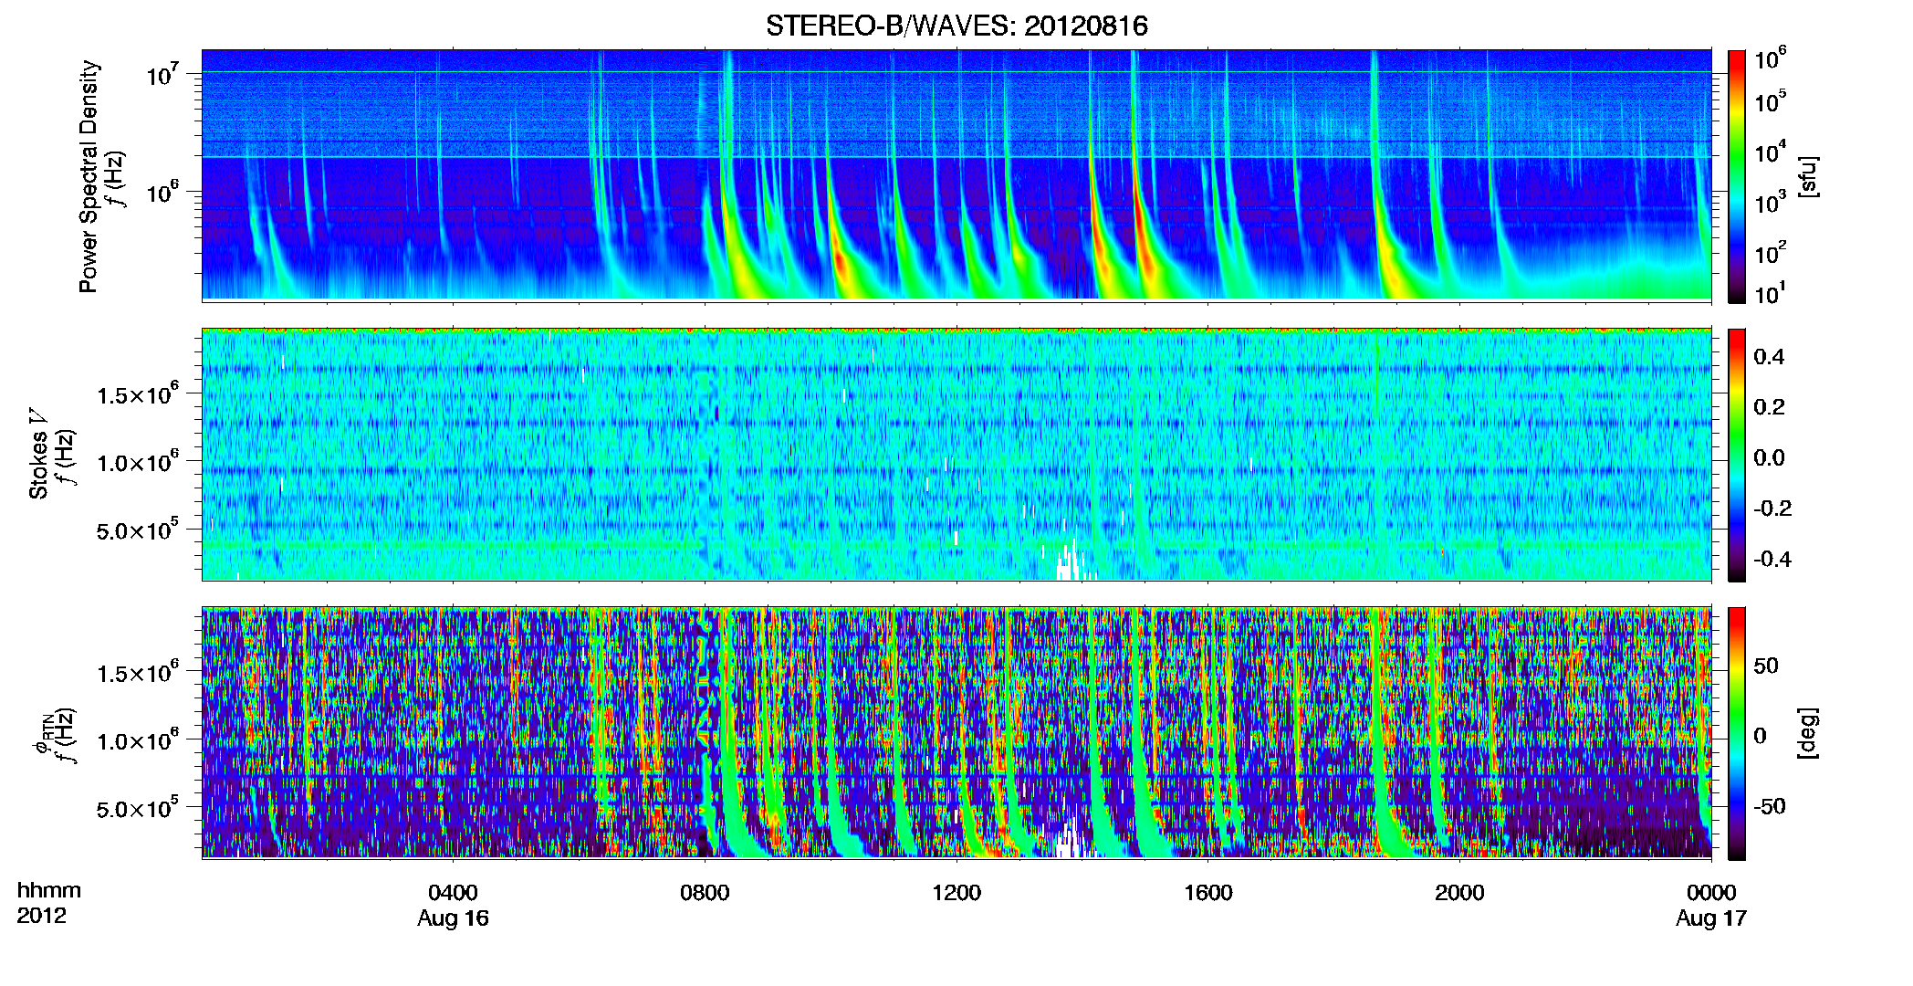Click the plot title STEREO-B/WAVES: 20120816

coord(956,26)
